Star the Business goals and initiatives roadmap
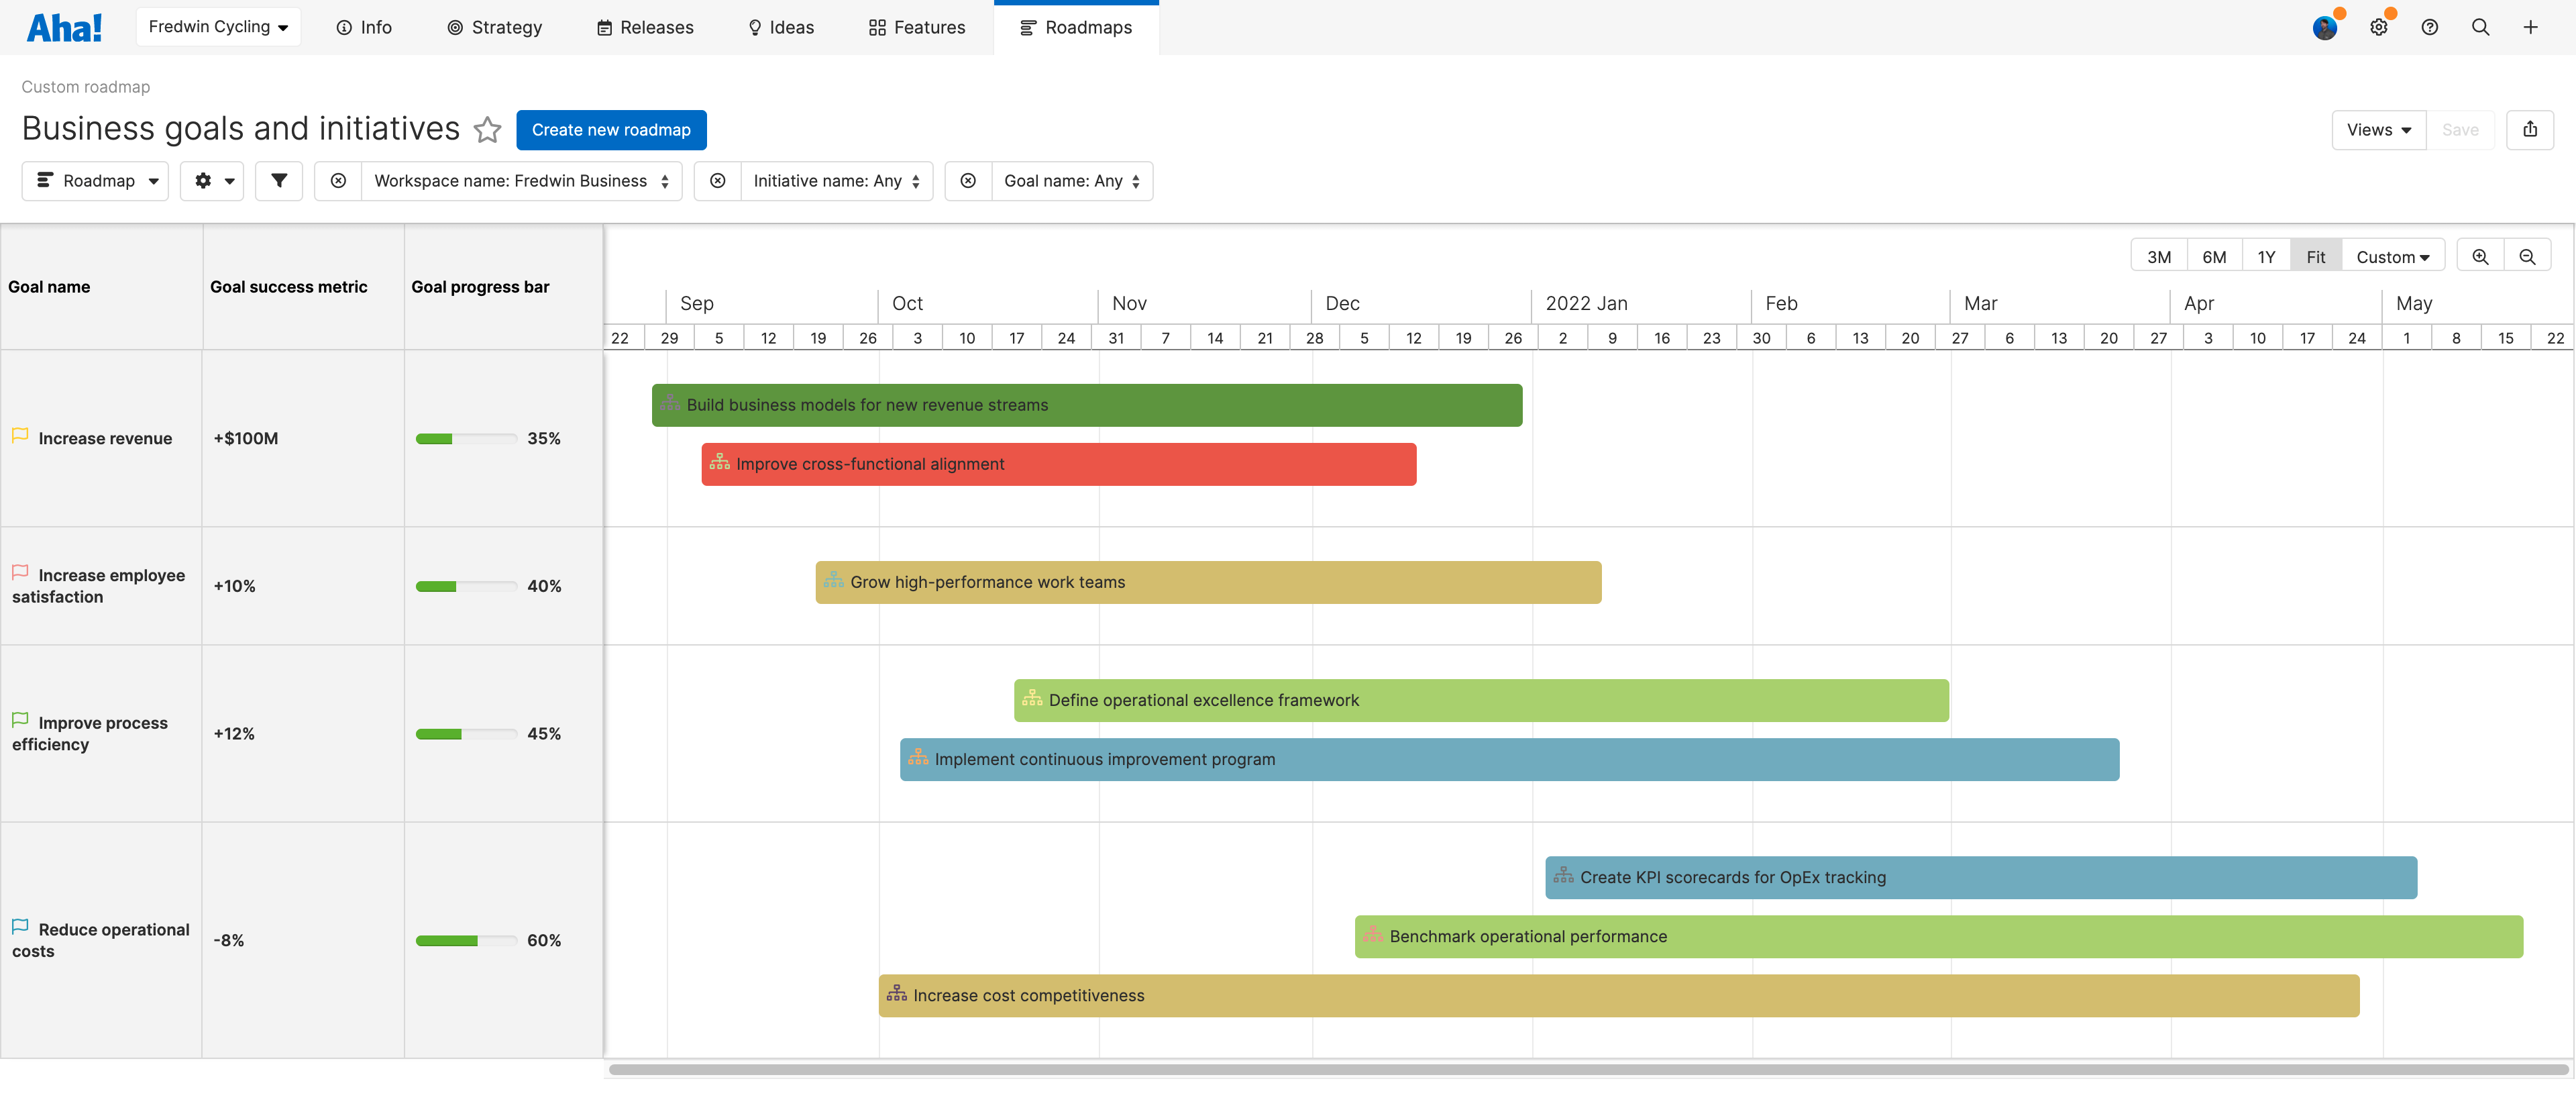The height and width of the screenshot is (1118, 2576). [488, 130]
